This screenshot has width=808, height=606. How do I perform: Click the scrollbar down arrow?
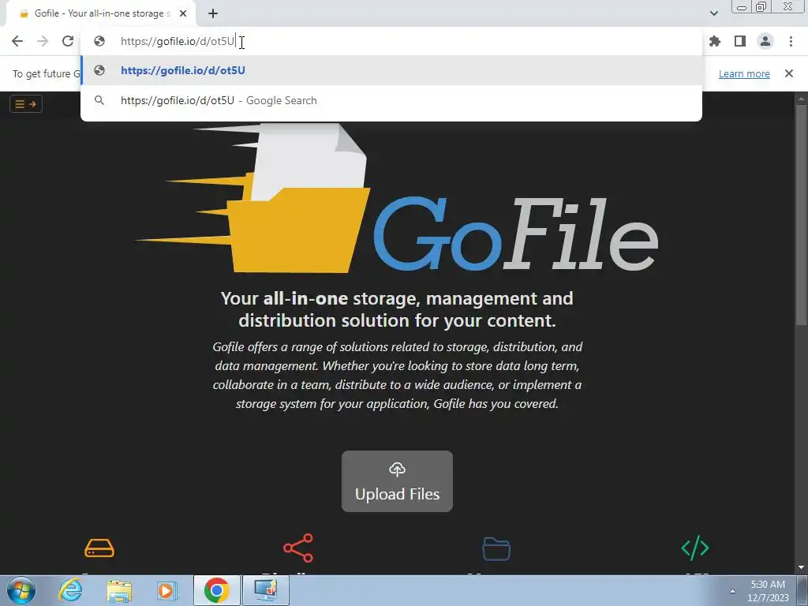point(801,568)
